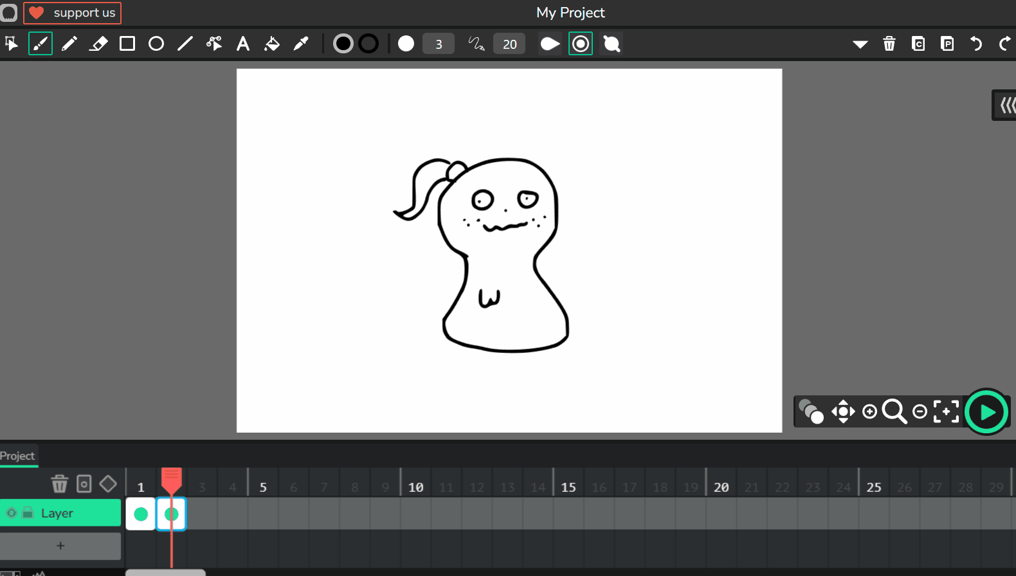This screenshot has height=576, width=1016.
Task: Pick the Rectangle shape tool
Action: coord(127,44)
